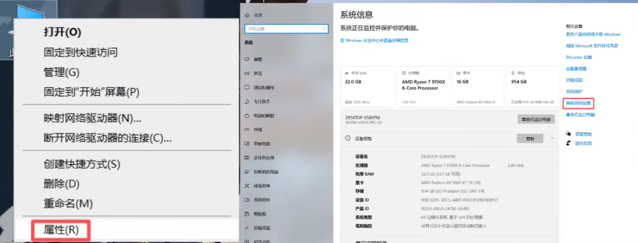Open the 高级系统设置 link
This screenshot has width=638, height=243.
(578, 103)
